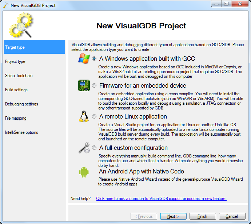
Task: Cancel the new project wizard
Action: [x=232, y=216]
